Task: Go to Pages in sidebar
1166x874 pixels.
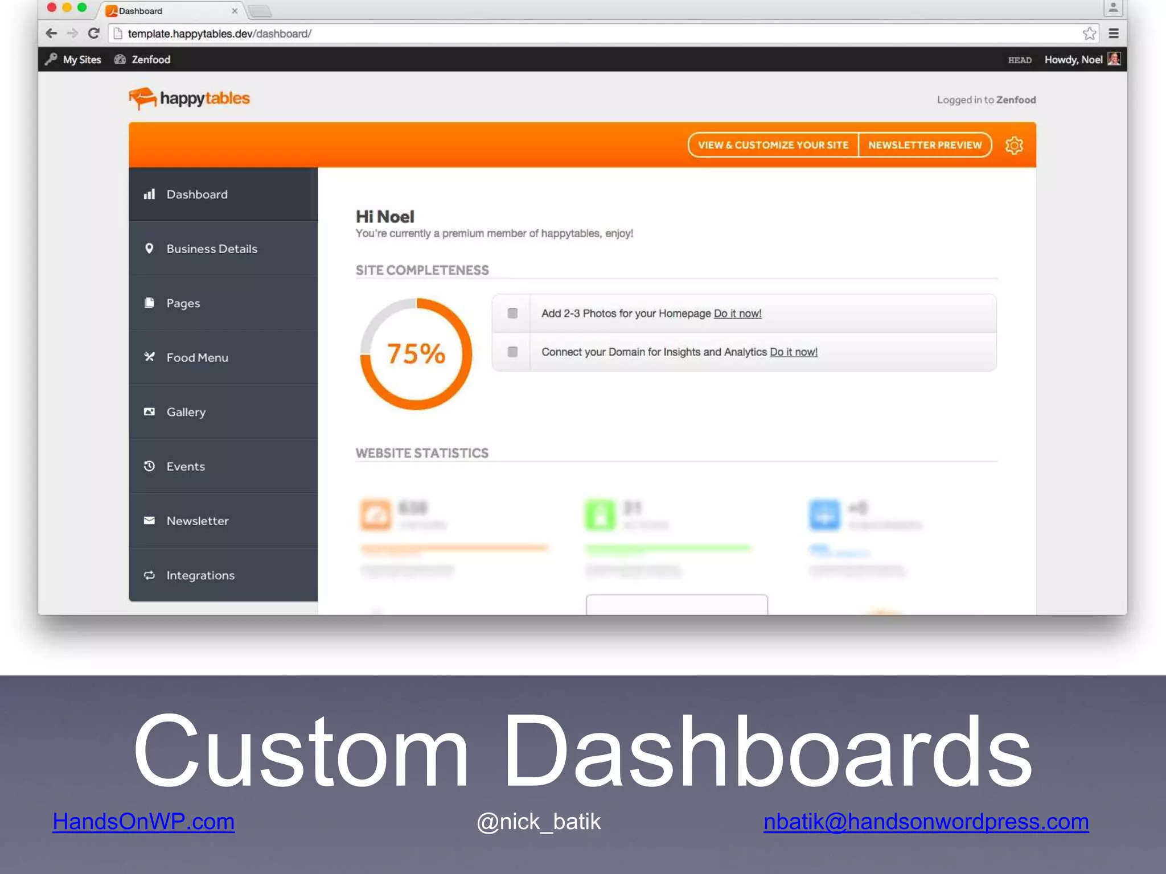Action: coord(223,303)
